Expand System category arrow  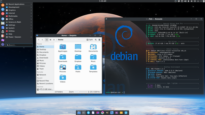click(31, 28)
